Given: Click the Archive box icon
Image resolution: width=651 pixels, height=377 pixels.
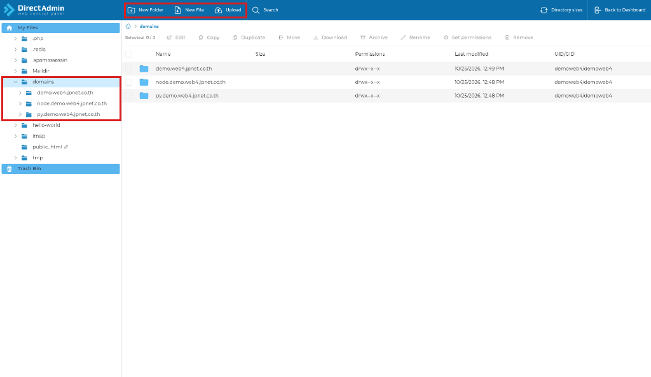Looking at the screenshot, I should [x=363, y=37].
